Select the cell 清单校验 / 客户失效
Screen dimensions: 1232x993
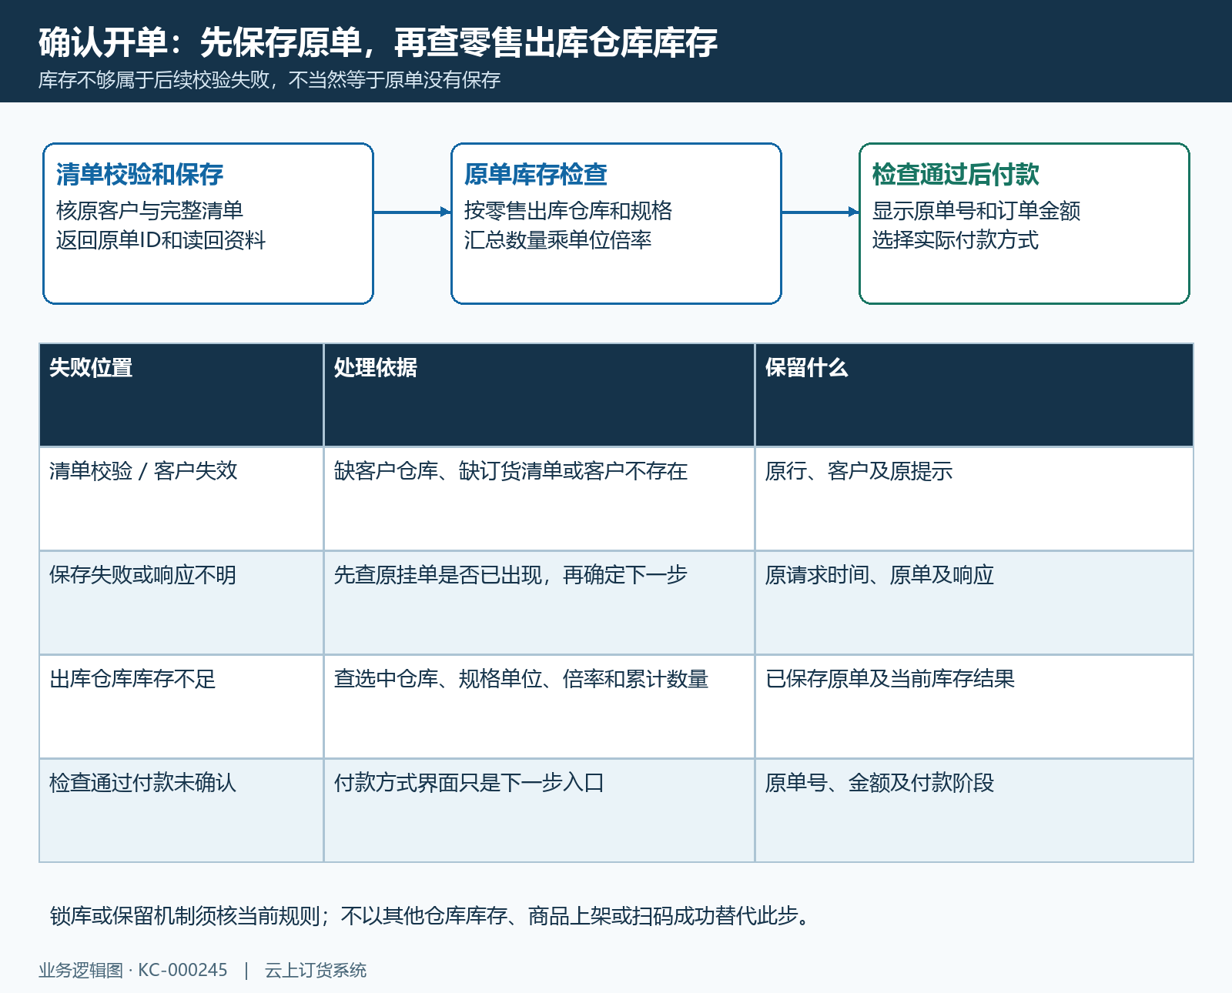click(x=182, y=499)
